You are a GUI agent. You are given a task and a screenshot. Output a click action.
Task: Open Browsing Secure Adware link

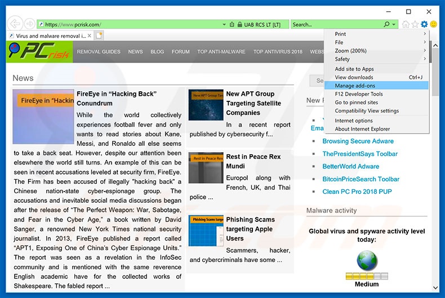click(358, 141)
